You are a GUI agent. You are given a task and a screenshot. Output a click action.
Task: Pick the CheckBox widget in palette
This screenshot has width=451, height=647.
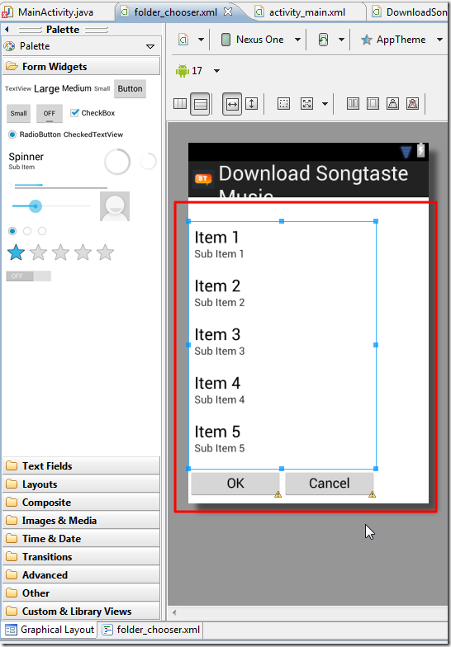coord(93,113)
